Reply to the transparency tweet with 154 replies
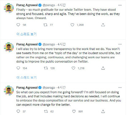 (x=18, y=68)
